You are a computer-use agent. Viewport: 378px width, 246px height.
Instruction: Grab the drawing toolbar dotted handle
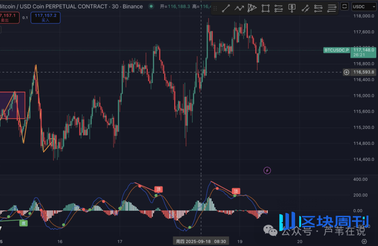pos(215,9)
